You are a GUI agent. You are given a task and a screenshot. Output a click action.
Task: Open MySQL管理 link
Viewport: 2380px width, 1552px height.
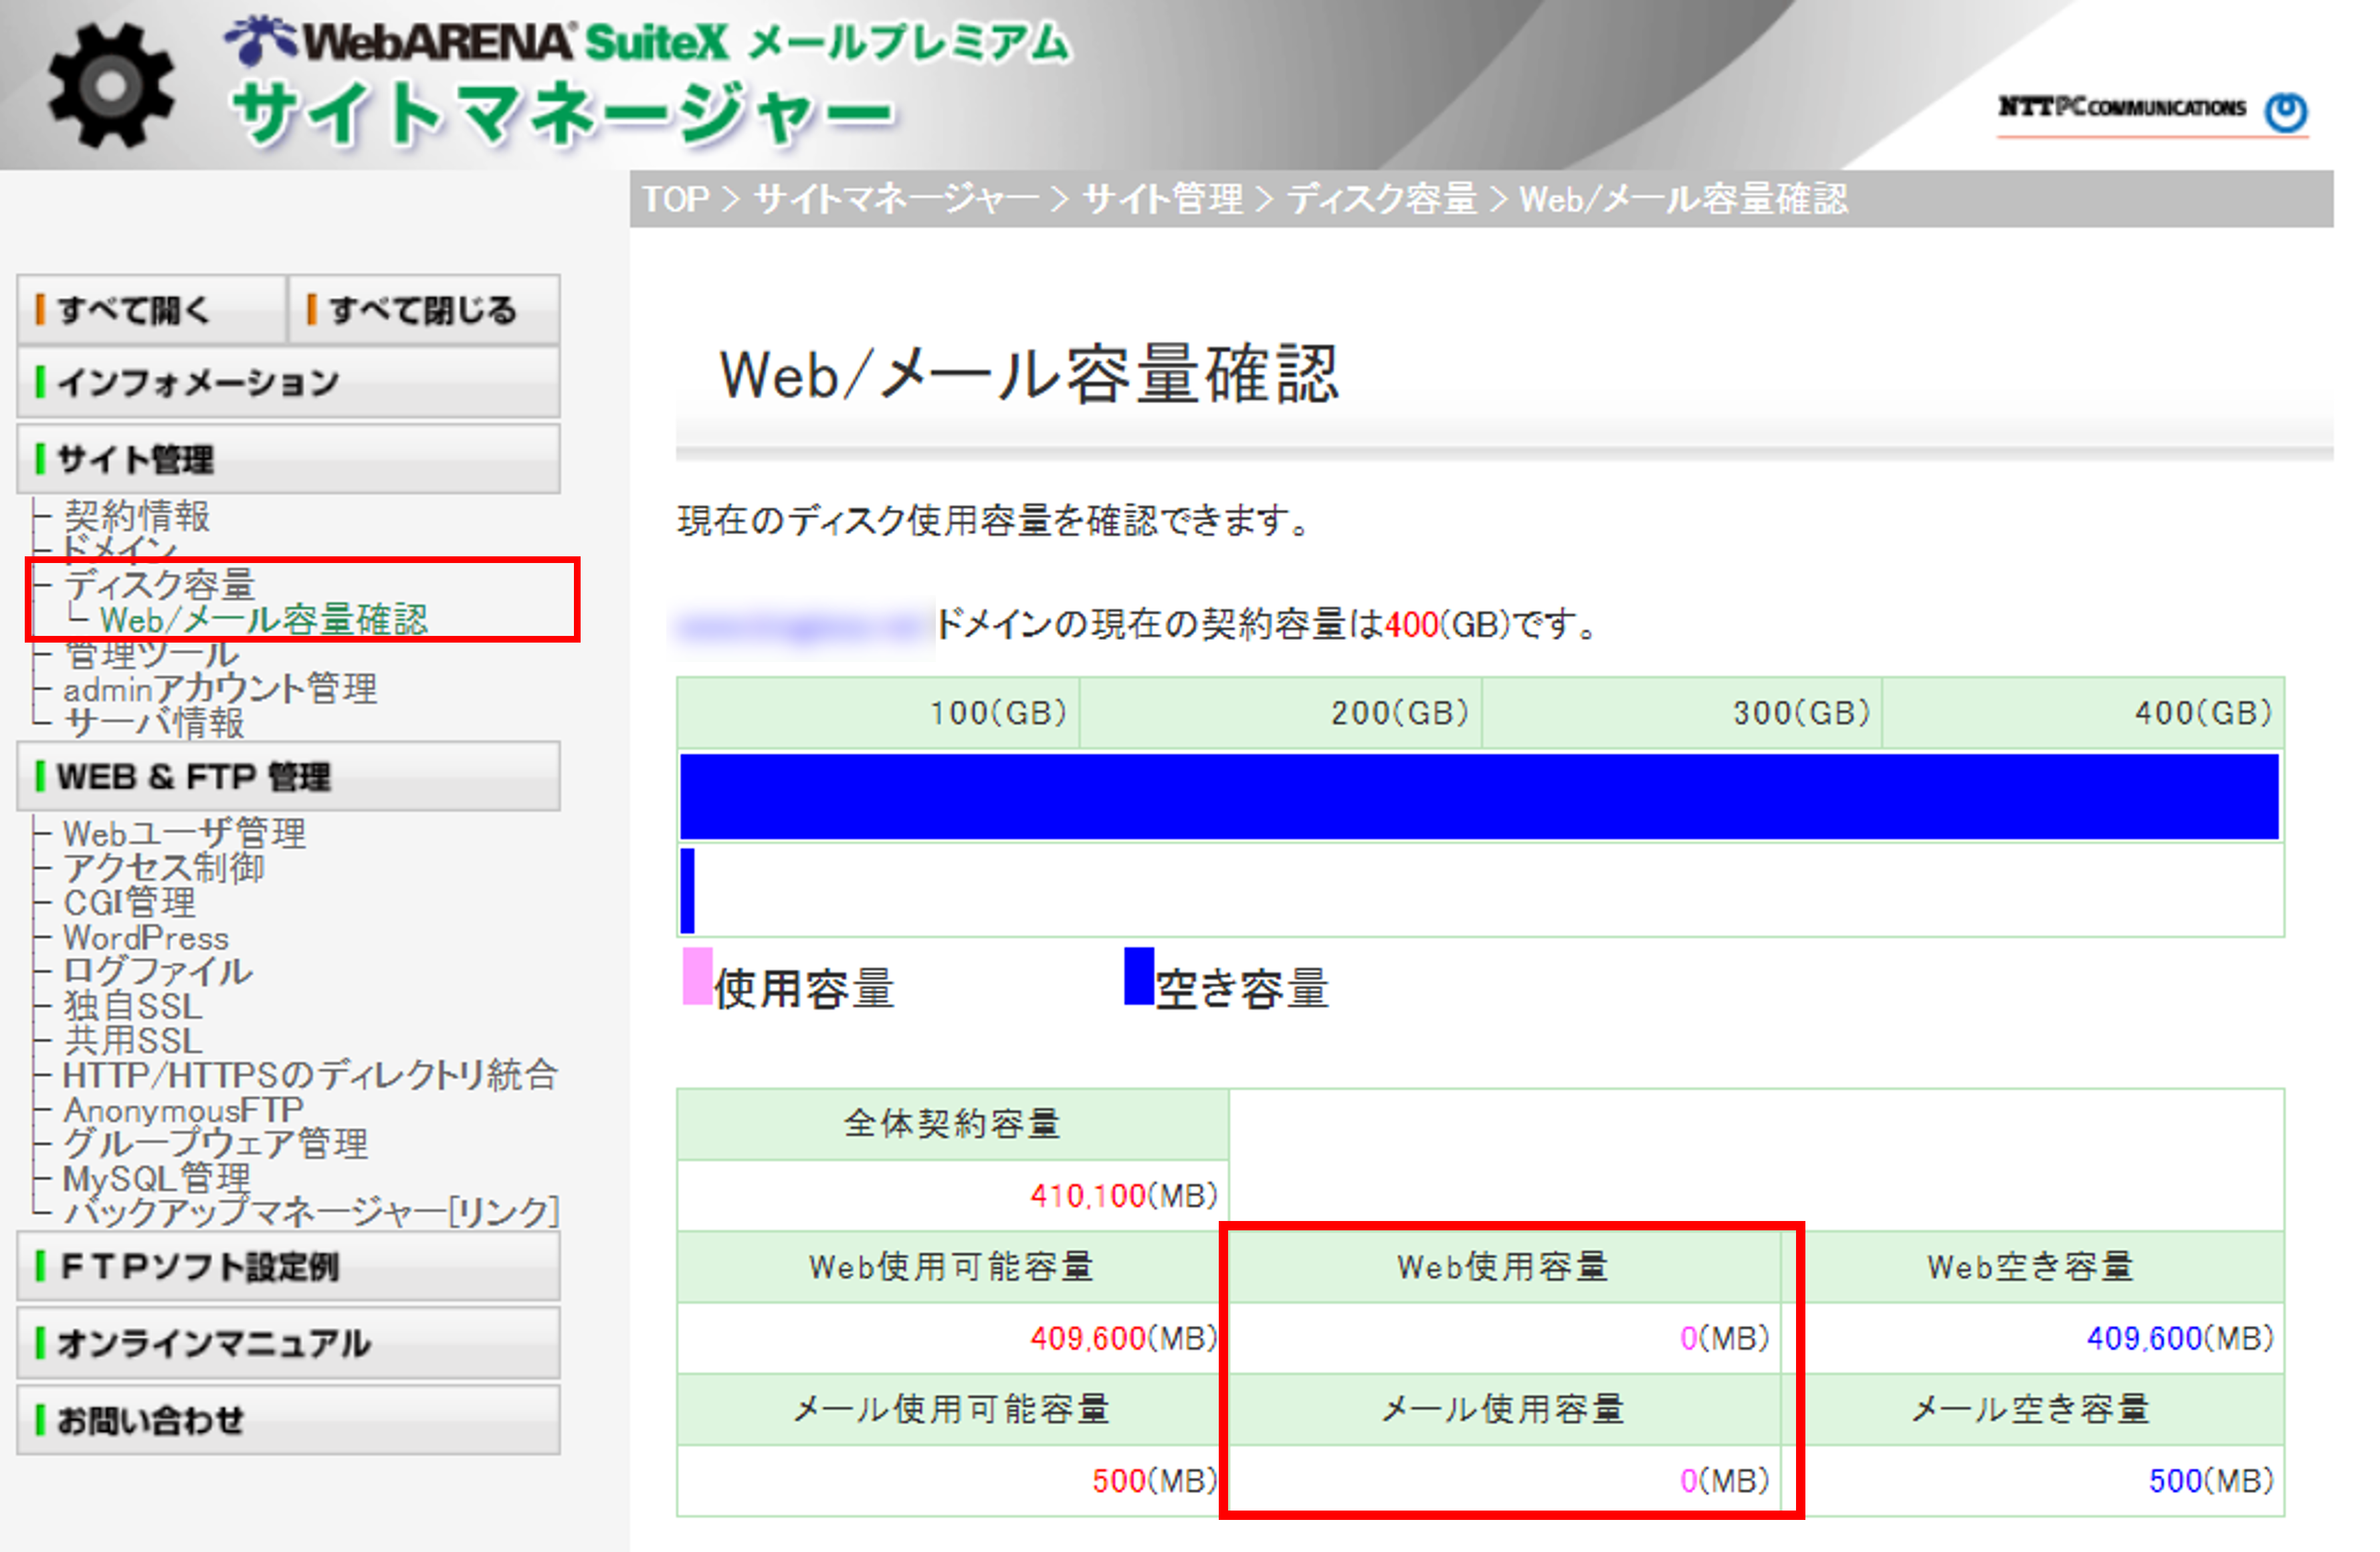[156, 1178]
